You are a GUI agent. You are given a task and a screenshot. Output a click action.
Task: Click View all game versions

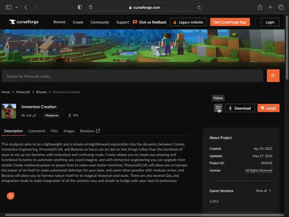point(263,191)
